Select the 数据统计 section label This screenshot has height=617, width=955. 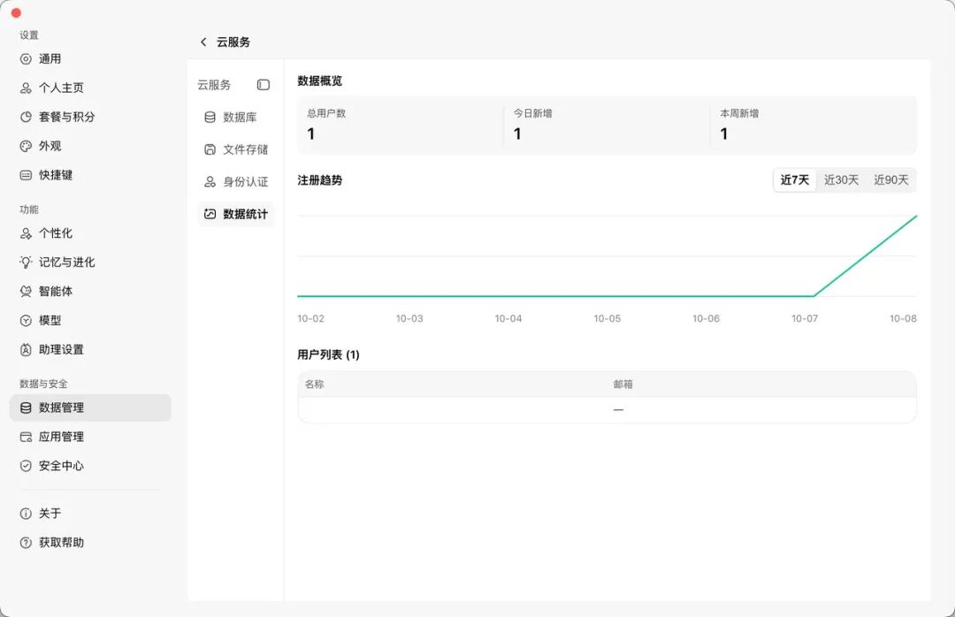point(246,214)
